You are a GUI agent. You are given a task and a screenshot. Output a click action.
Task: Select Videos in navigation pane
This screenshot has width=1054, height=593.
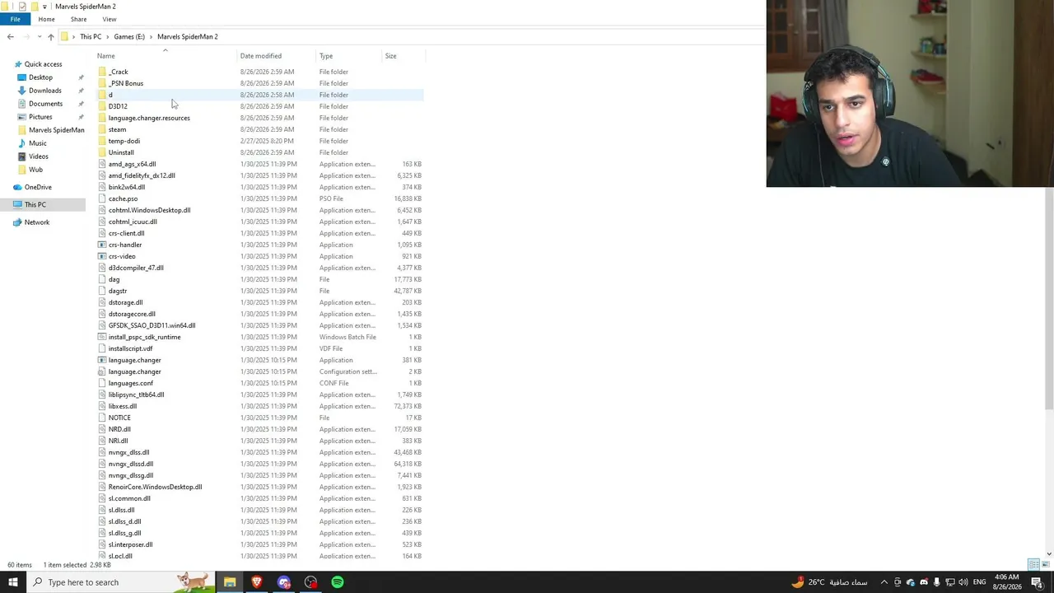tap(39, 156)
